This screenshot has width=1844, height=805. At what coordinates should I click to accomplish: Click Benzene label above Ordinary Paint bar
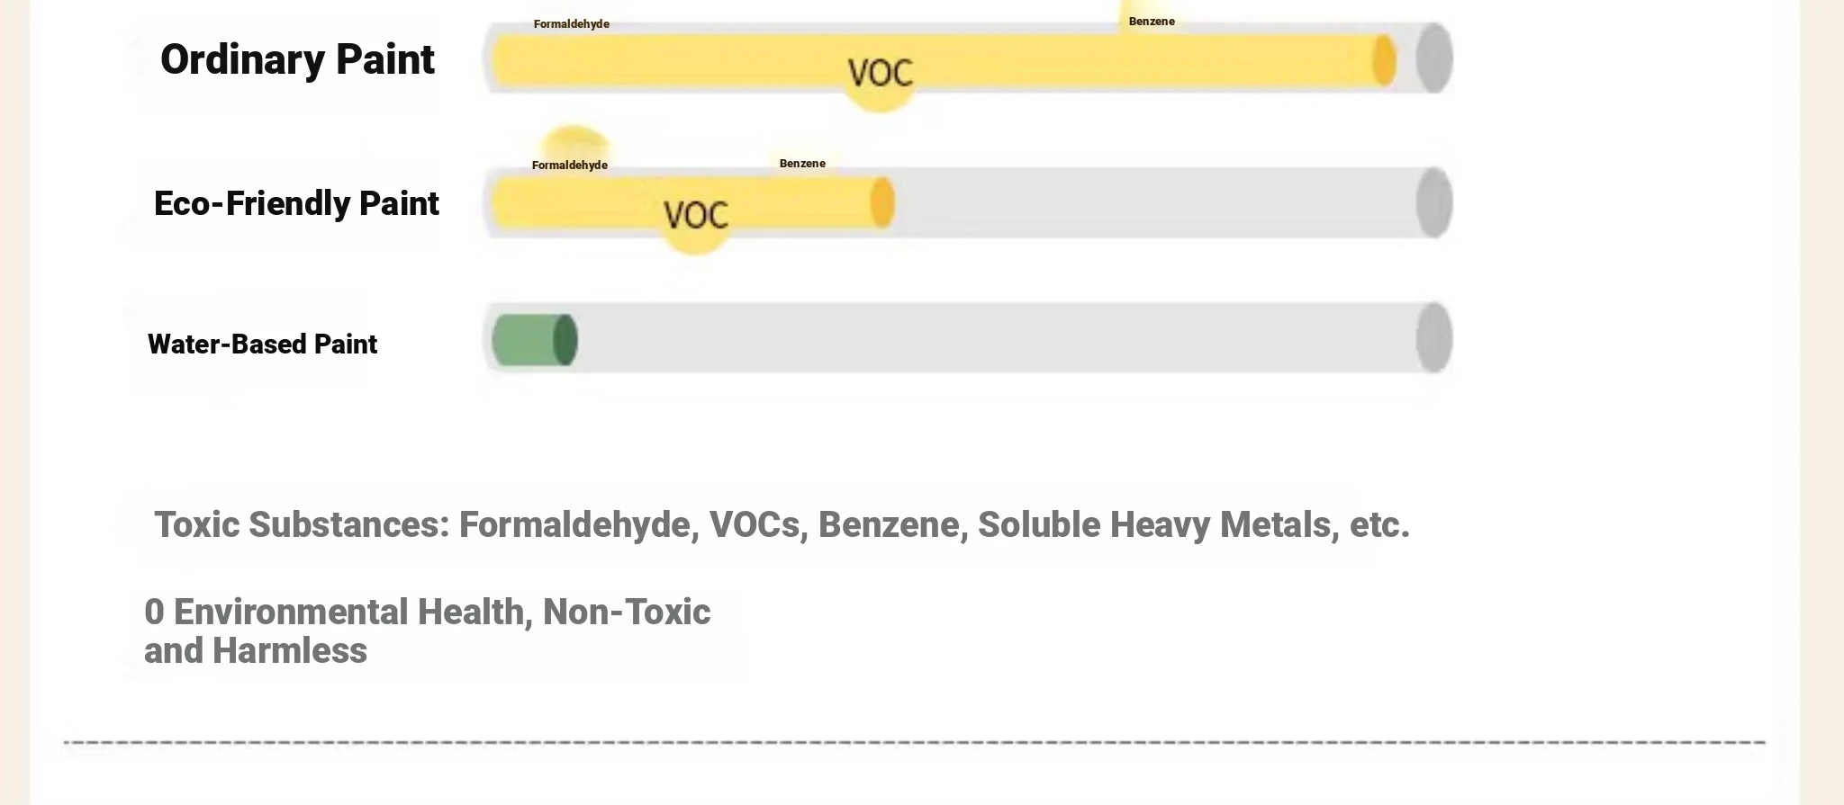pos(1152,22)
